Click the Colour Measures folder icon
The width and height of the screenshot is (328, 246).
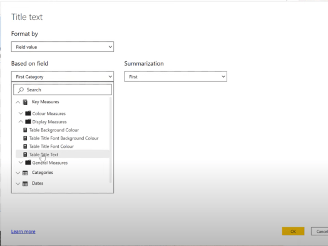[x=28, y=113]
